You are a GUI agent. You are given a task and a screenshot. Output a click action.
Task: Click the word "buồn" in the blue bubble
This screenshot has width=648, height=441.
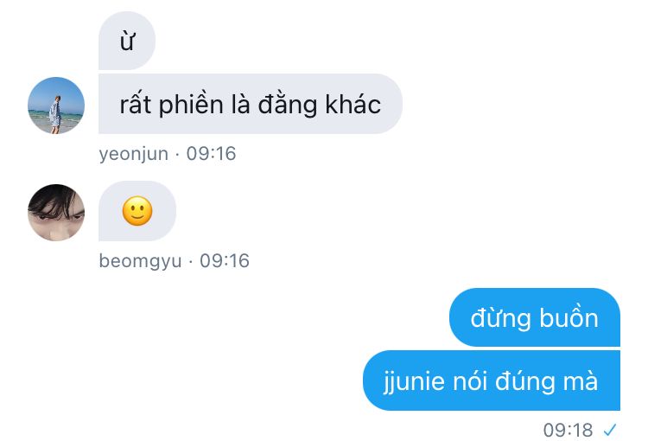569,317
